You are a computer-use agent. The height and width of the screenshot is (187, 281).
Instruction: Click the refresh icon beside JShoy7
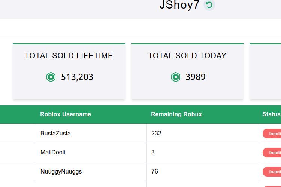tap(209, 5)
